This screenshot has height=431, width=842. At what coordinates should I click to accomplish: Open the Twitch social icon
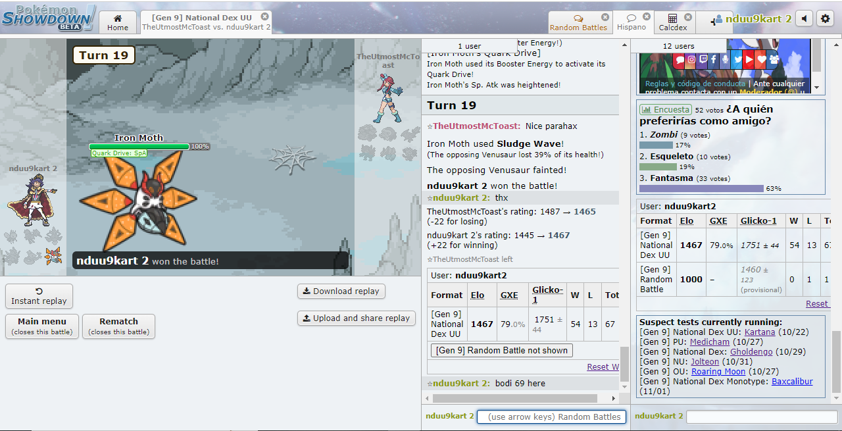click(x=703, y=60)
